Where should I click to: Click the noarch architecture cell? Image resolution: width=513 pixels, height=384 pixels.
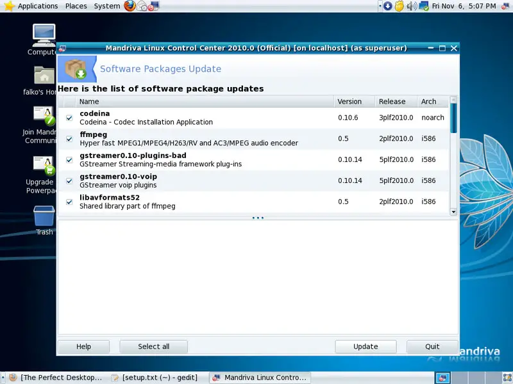tap(433, 118)
